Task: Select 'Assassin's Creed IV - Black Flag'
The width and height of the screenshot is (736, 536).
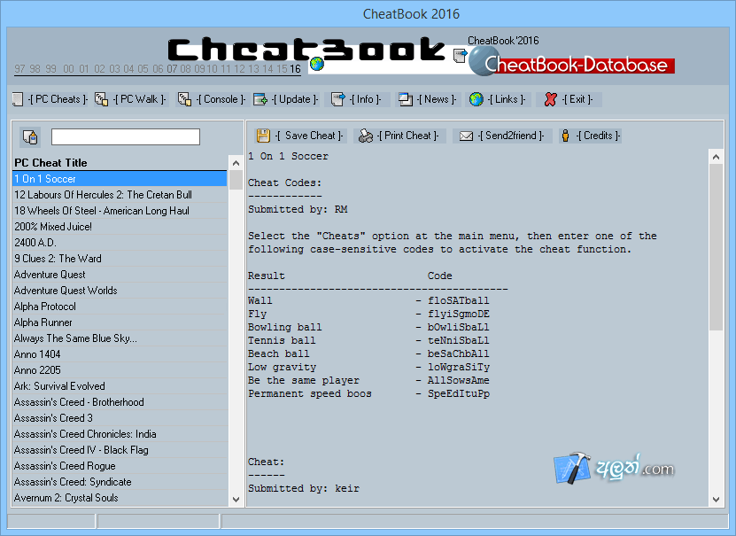Action: click(x=120, y=450)
